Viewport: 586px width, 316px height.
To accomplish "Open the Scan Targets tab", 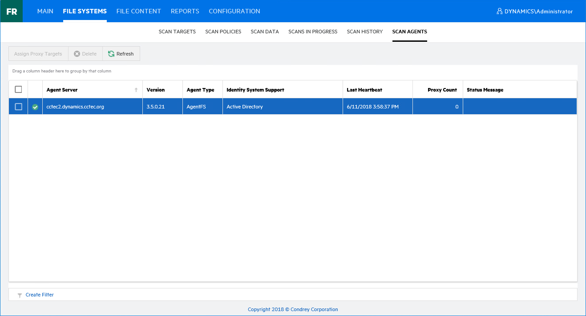I will click(177, 32).
